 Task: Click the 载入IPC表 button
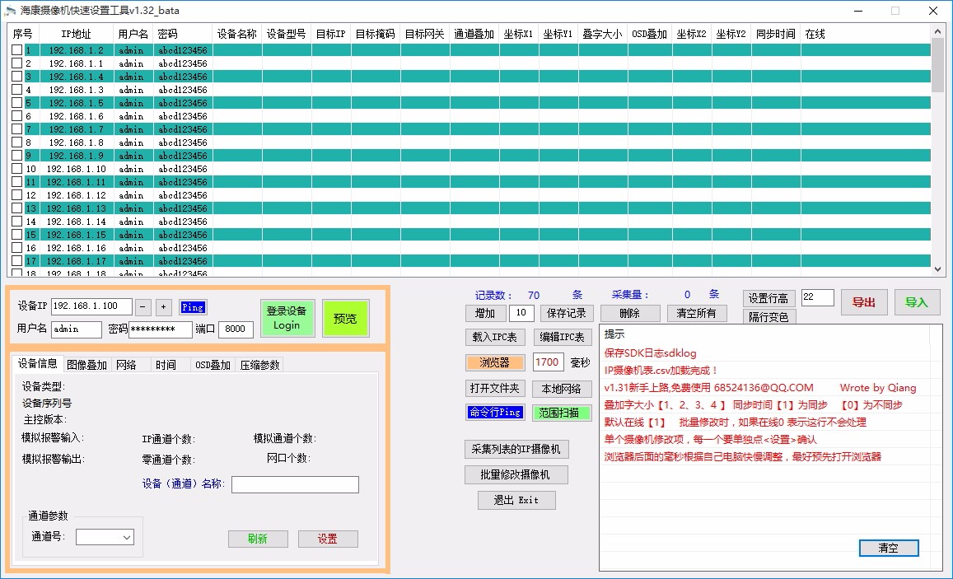coord(495,337)
